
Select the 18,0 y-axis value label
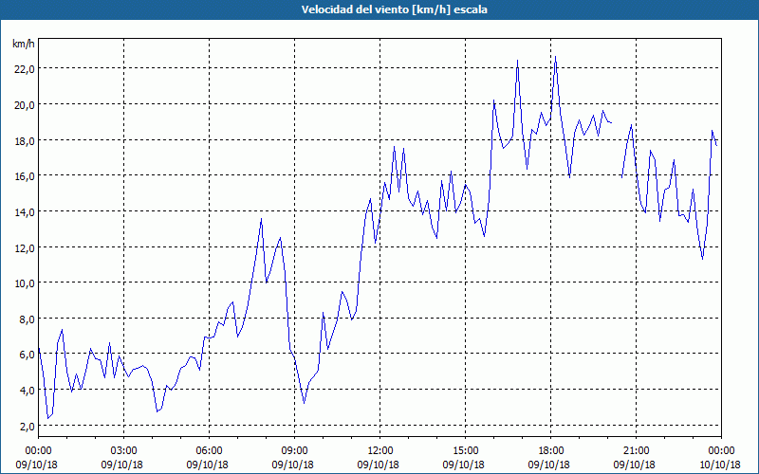[25, 140]
